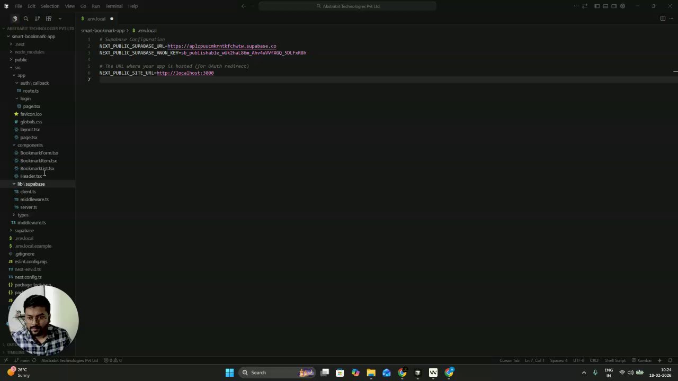
Task: Expand additional views chevron in activity bar
Action: (60, 19)
